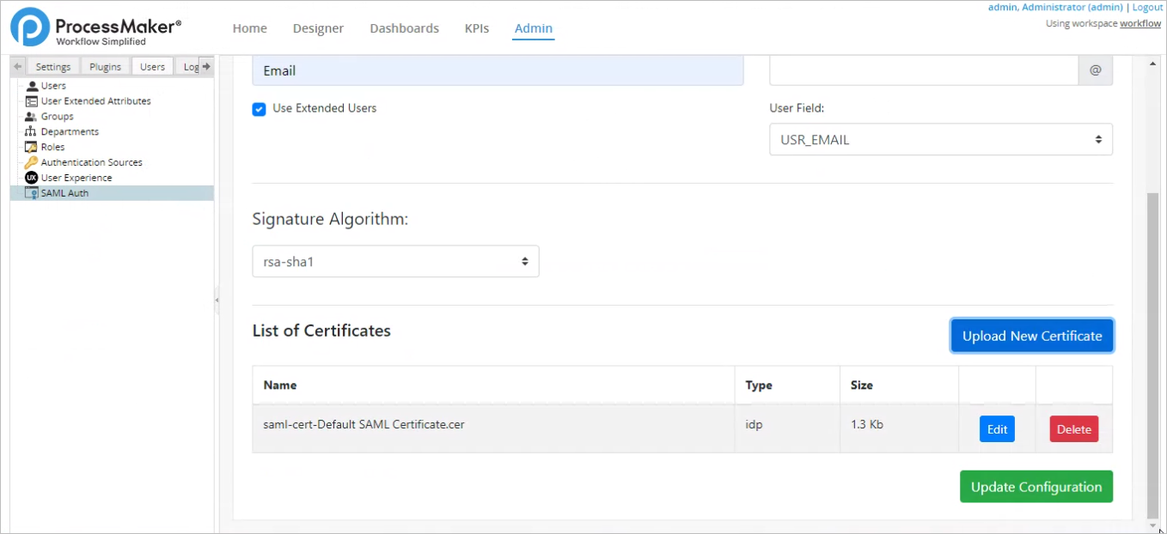The width and height of the screenshot is (1167, 534).
Task: Click the Authentication Sources key icon
Action: click(32, 162)
